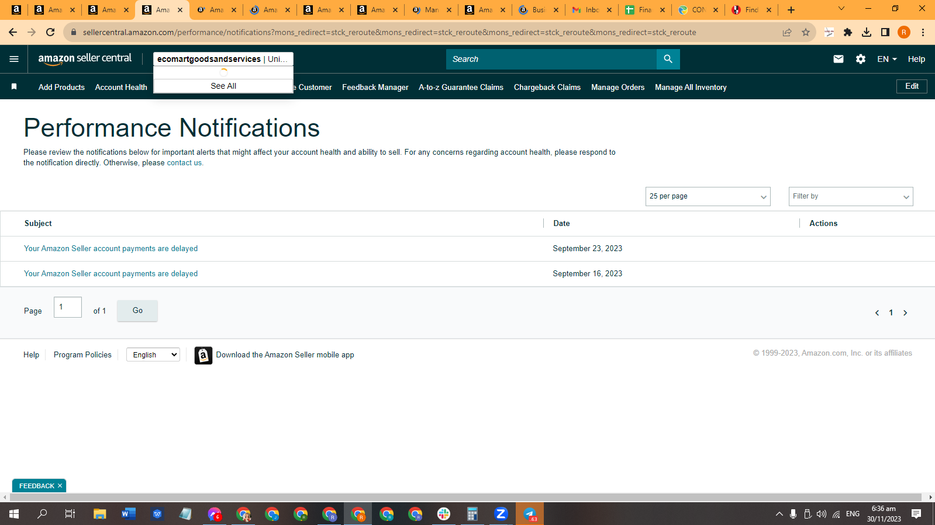Click the Seller Central Search field

click(x=551, y=59)
